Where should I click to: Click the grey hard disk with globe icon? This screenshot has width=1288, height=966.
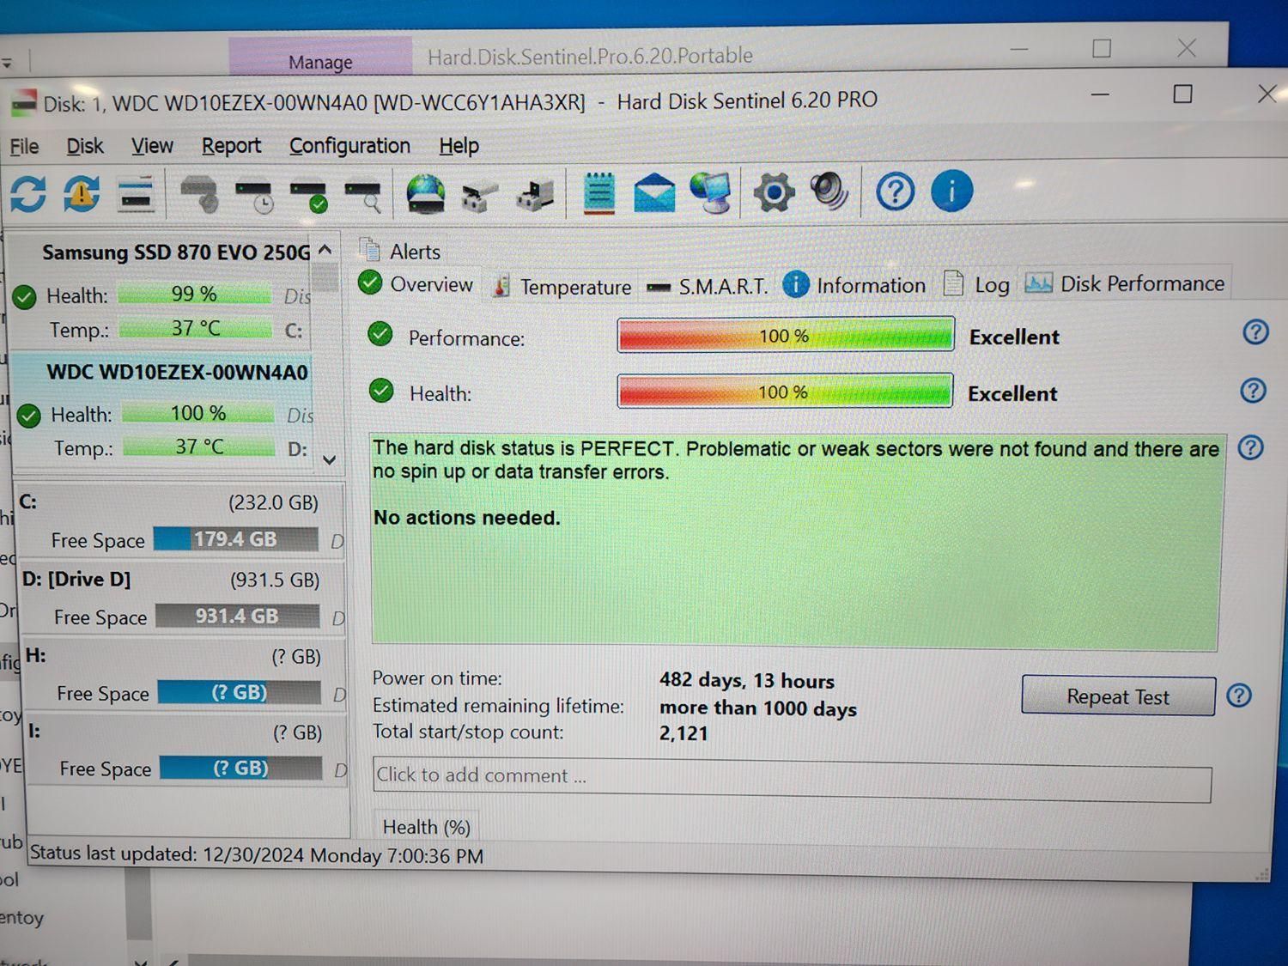[x=200, y=193]
